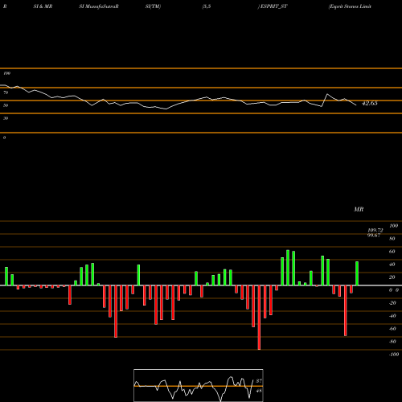Screen dimensions: 402x402
Task: Click the MR panel label
Action: (359, 209)
